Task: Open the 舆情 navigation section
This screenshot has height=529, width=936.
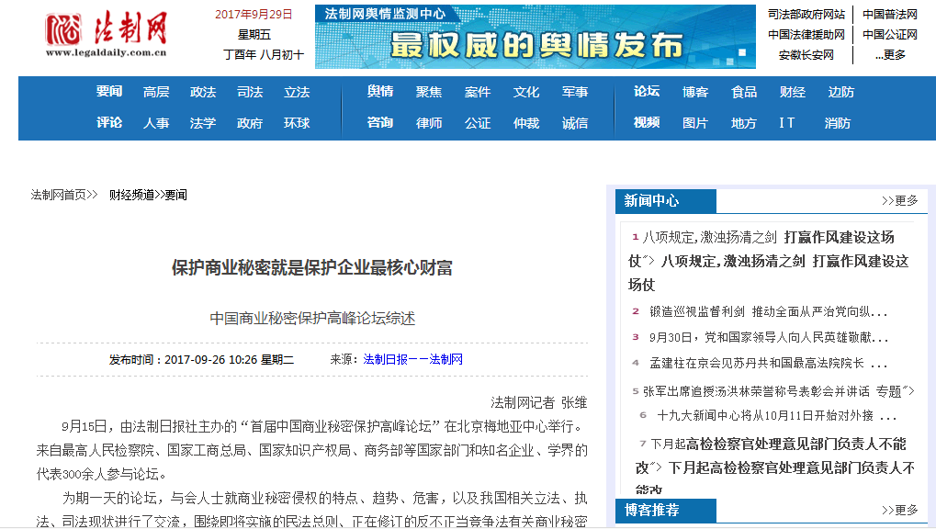Action: pos(380,92)
